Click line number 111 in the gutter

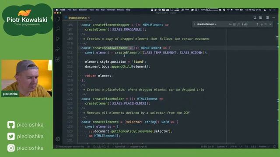coord(70,48)
